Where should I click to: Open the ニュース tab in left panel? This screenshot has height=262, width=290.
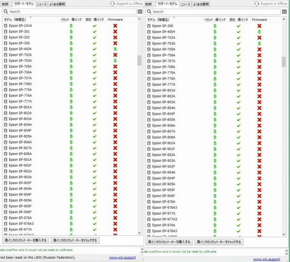[42, 4]
